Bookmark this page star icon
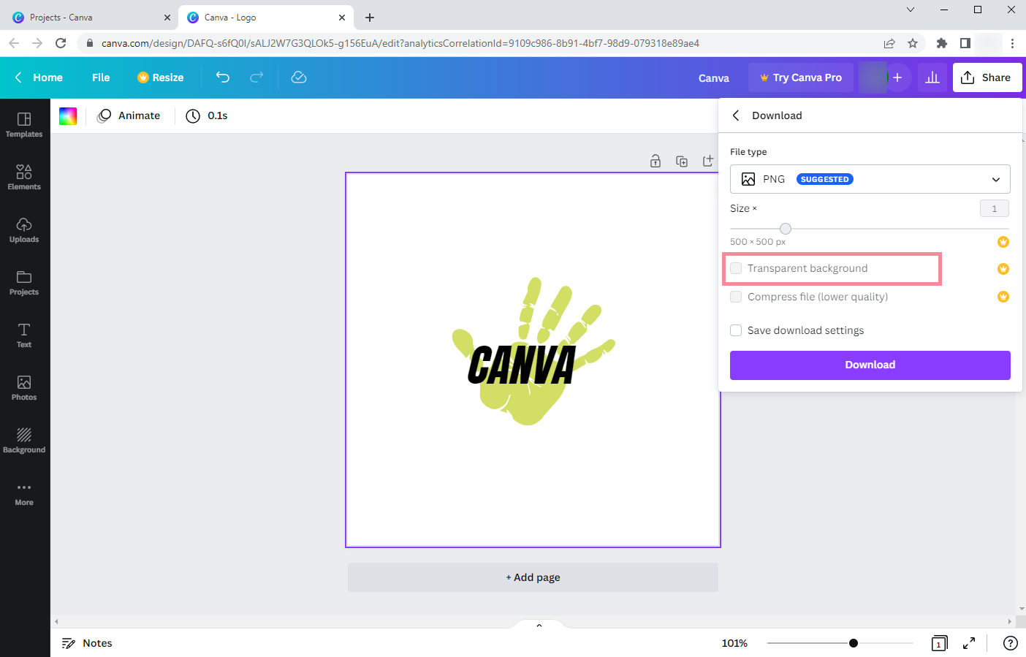The height and width of the screenshot is (657, 1026). 913,43
